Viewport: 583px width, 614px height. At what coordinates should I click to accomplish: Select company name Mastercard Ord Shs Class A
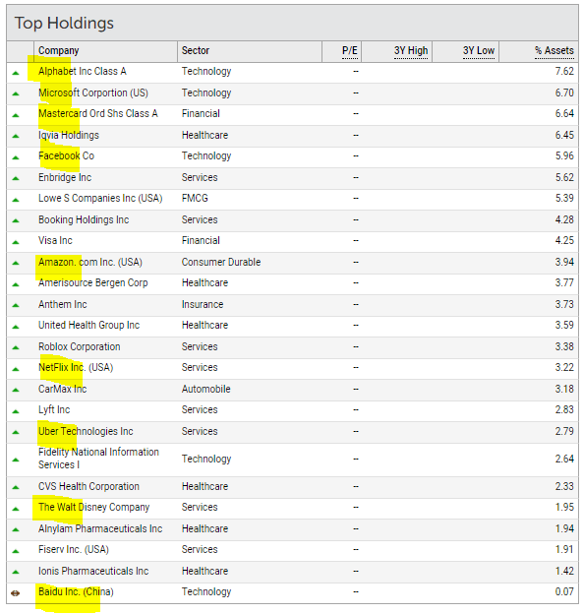[97, 113]
